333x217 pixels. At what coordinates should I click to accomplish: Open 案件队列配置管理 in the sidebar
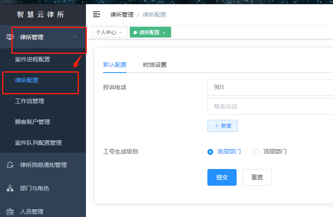(43, 143)
